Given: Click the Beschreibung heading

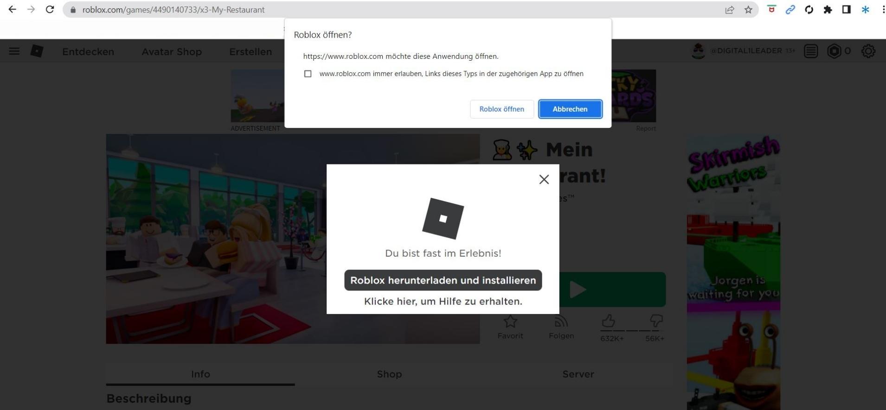Looking at the screenshot, I should click(x=149, y=399).
